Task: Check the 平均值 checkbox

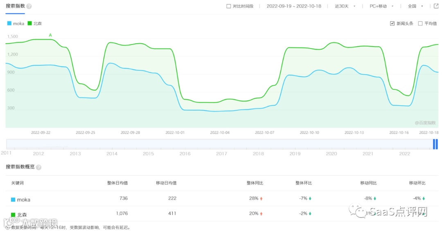Action: pyautogui.click(x=420, y=24)
